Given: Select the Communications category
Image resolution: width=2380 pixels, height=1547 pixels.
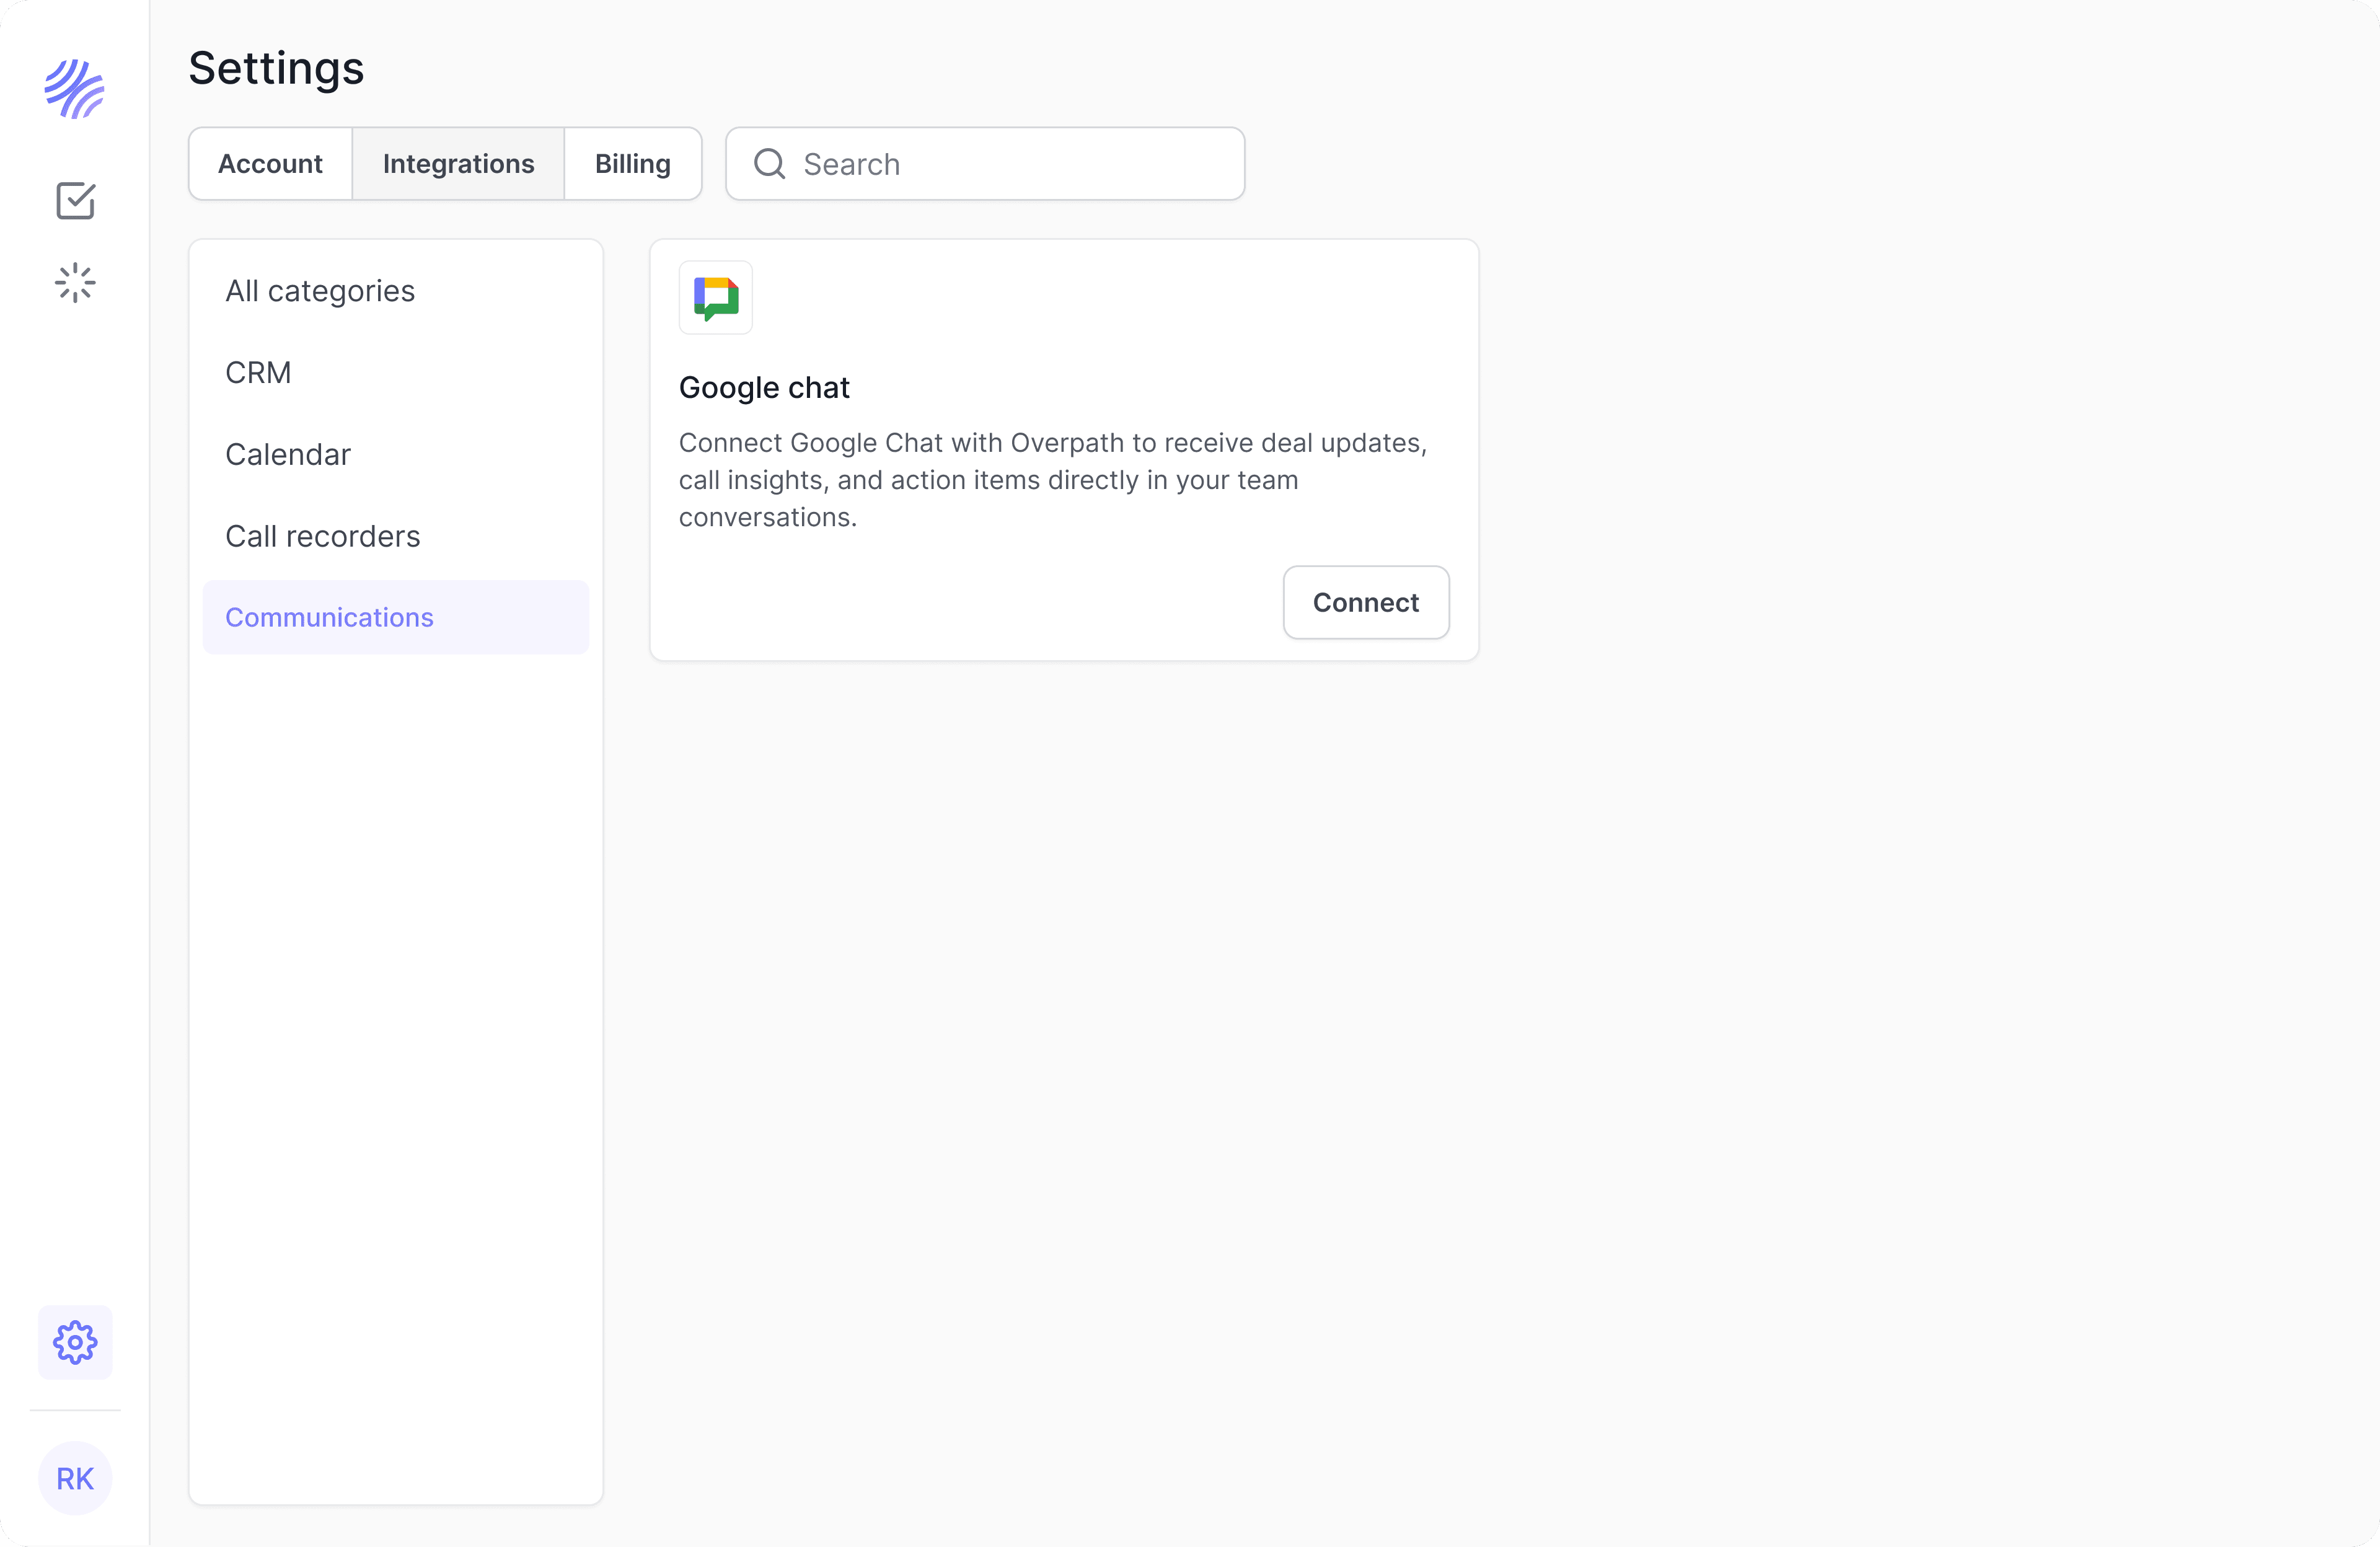Looking at the screenshot, I should (329, 618).
